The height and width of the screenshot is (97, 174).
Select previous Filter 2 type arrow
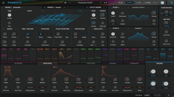[x=128, y=28]
